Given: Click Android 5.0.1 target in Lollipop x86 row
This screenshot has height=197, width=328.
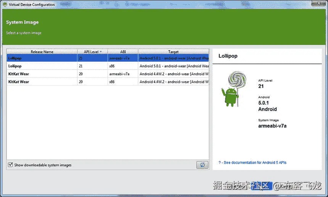Looking at the screenshot, I should [x=174, y=66].
